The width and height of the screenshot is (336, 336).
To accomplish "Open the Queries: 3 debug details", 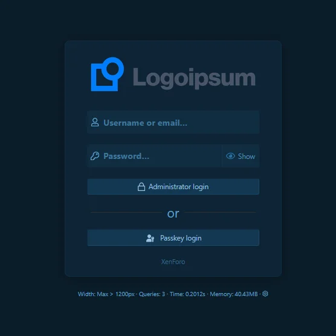I will (152, 294).
